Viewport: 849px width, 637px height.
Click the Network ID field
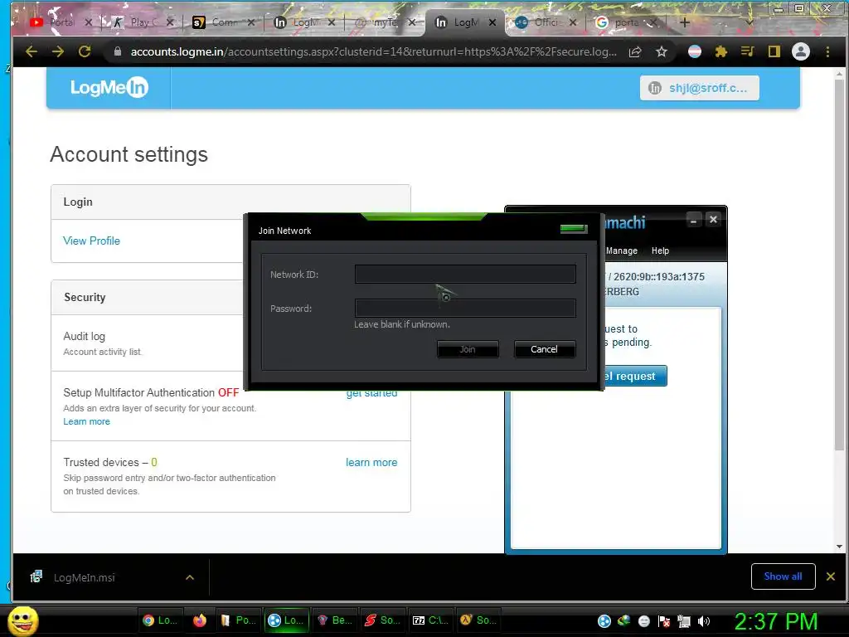point(465,274)
